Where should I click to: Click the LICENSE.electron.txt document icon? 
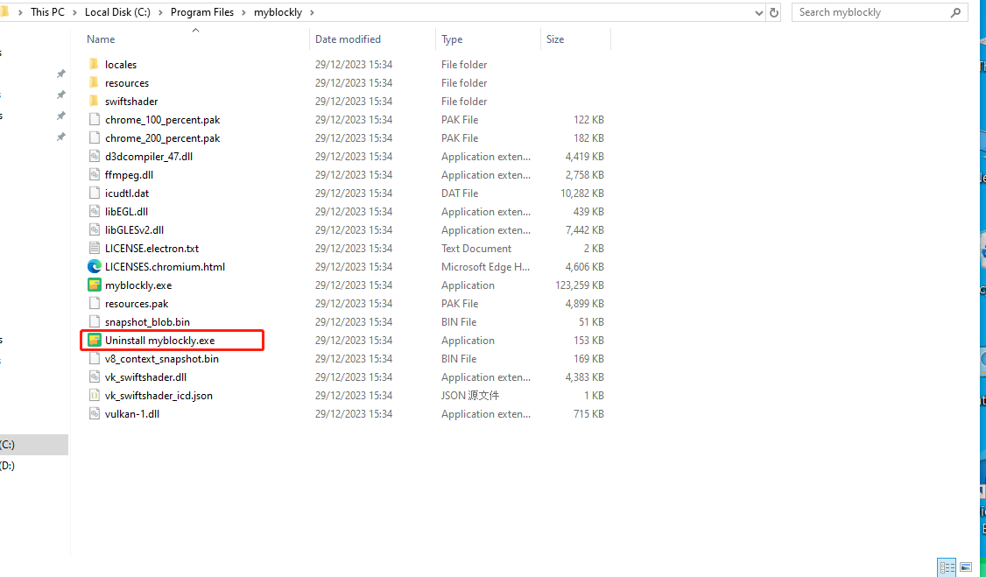pos(95,248)
